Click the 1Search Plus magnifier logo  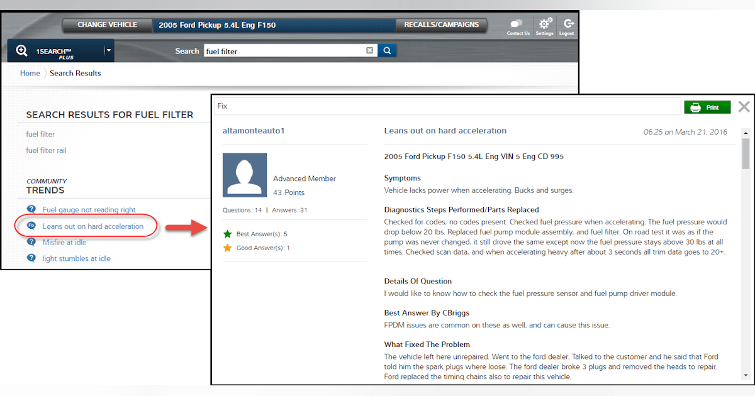[22, 51]
